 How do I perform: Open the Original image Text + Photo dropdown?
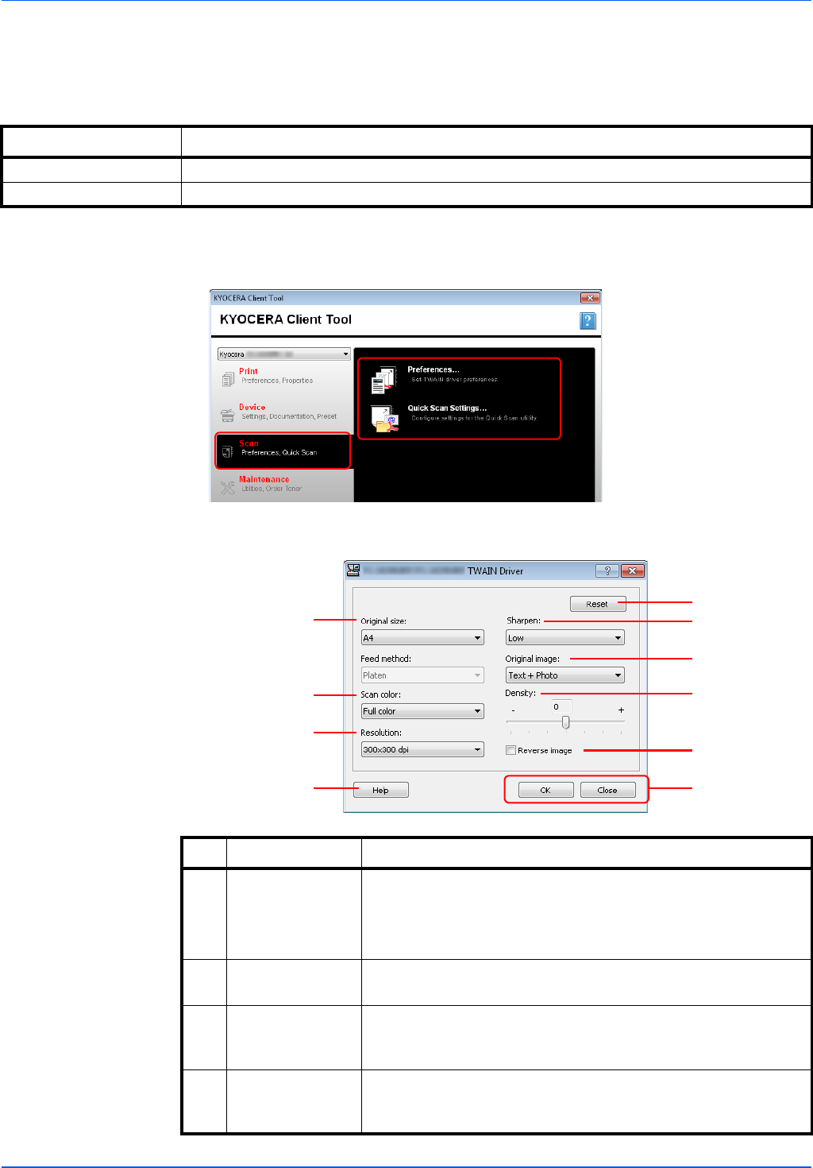[x=565, y=675]
